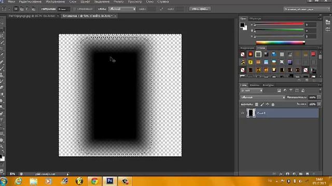
Task: Select the Lasso tool
Action: click(2, 36)
